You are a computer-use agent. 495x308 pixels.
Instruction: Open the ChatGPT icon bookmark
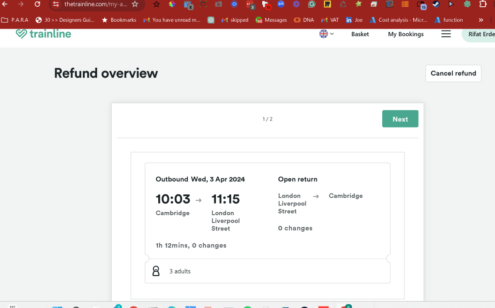tap(211, 20)
